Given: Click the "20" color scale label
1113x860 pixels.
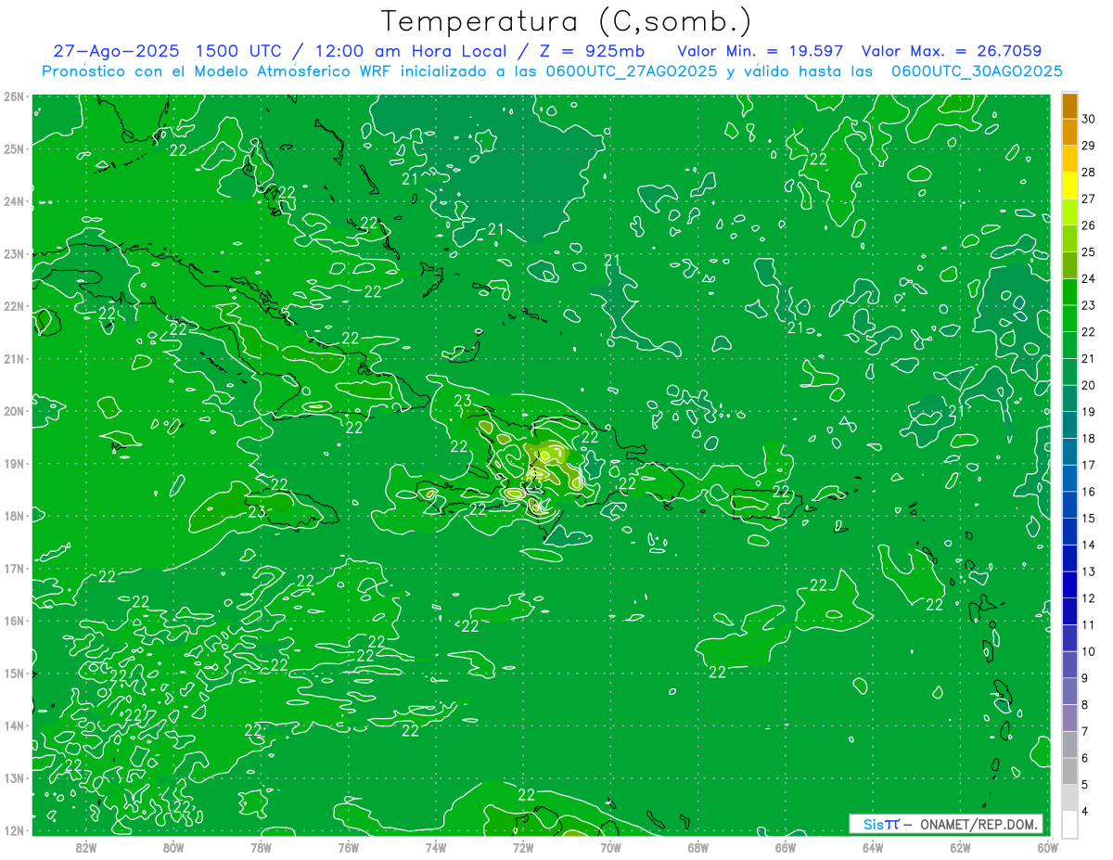Looking at the screenshot, I should pyautogui.click(x=1089, y=385).
